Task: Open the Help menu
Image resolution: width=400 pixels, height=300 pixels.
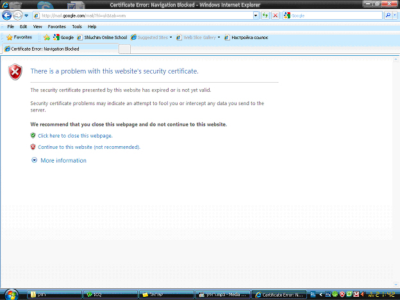Action: (92, 26)
